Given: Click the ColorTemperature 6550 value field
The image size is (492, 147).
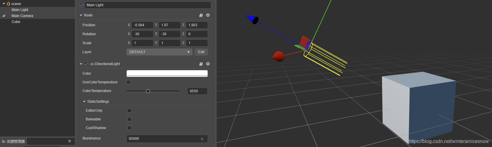Looking at the screenshot, I should [197, 91].
